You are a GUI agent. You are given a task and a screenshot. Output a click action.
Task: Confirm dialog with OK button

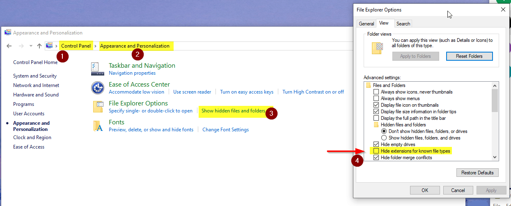tap(425, 190)
